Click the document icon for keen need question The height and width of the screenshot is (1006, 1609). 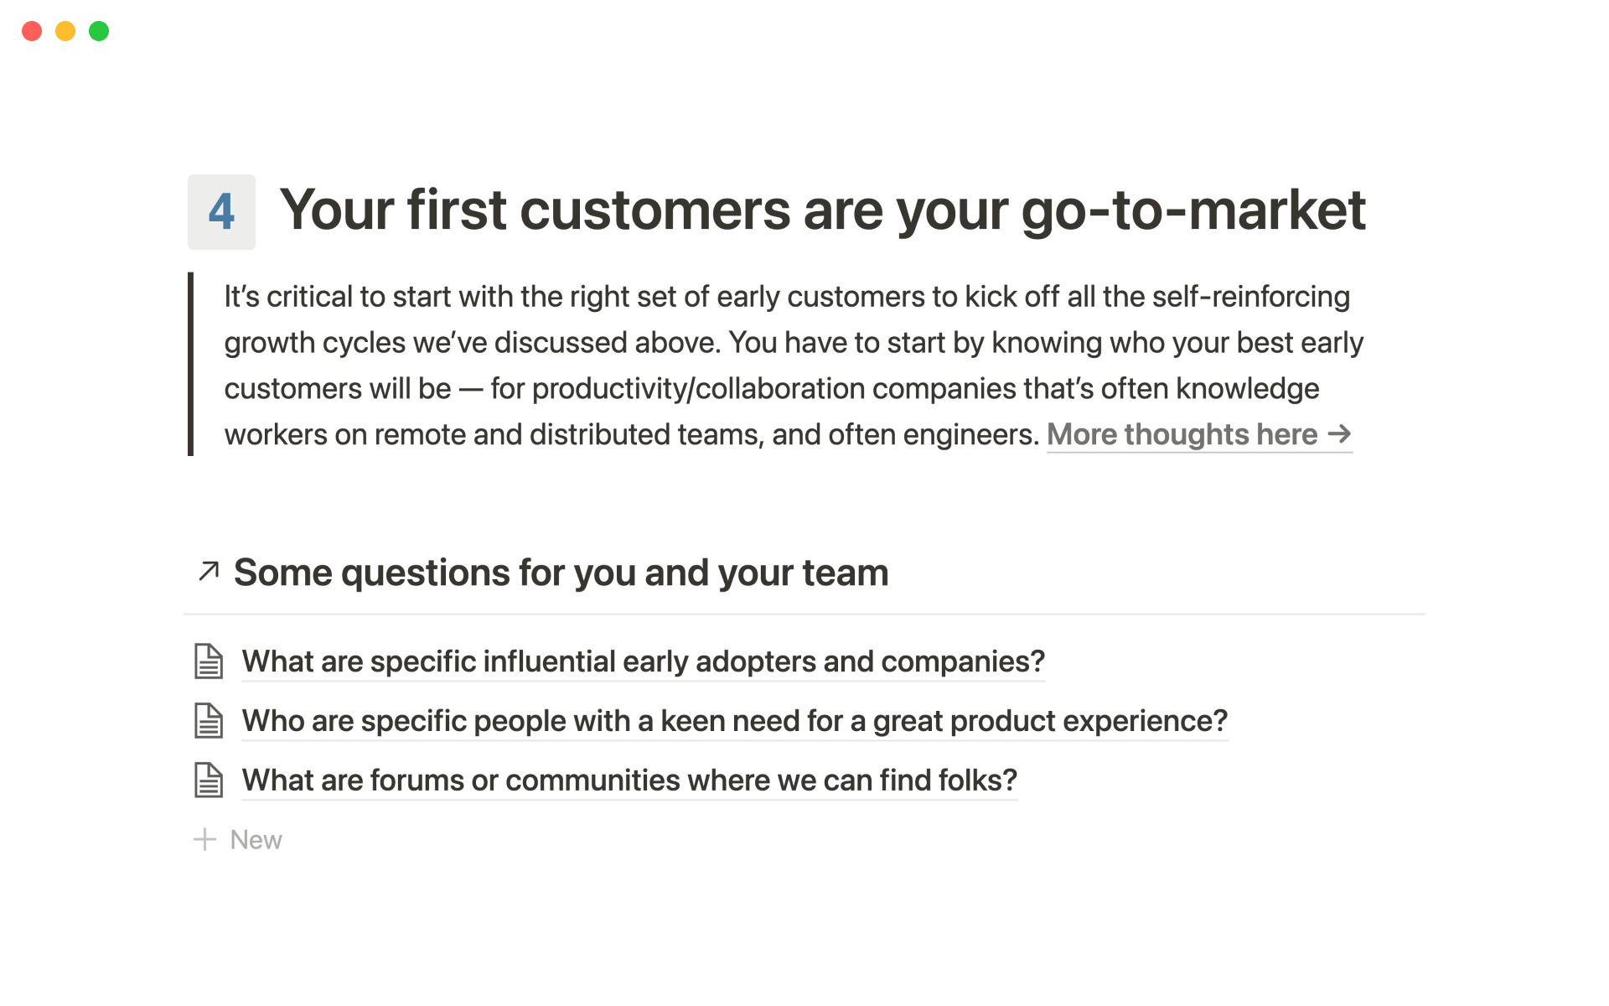point(209,721)
